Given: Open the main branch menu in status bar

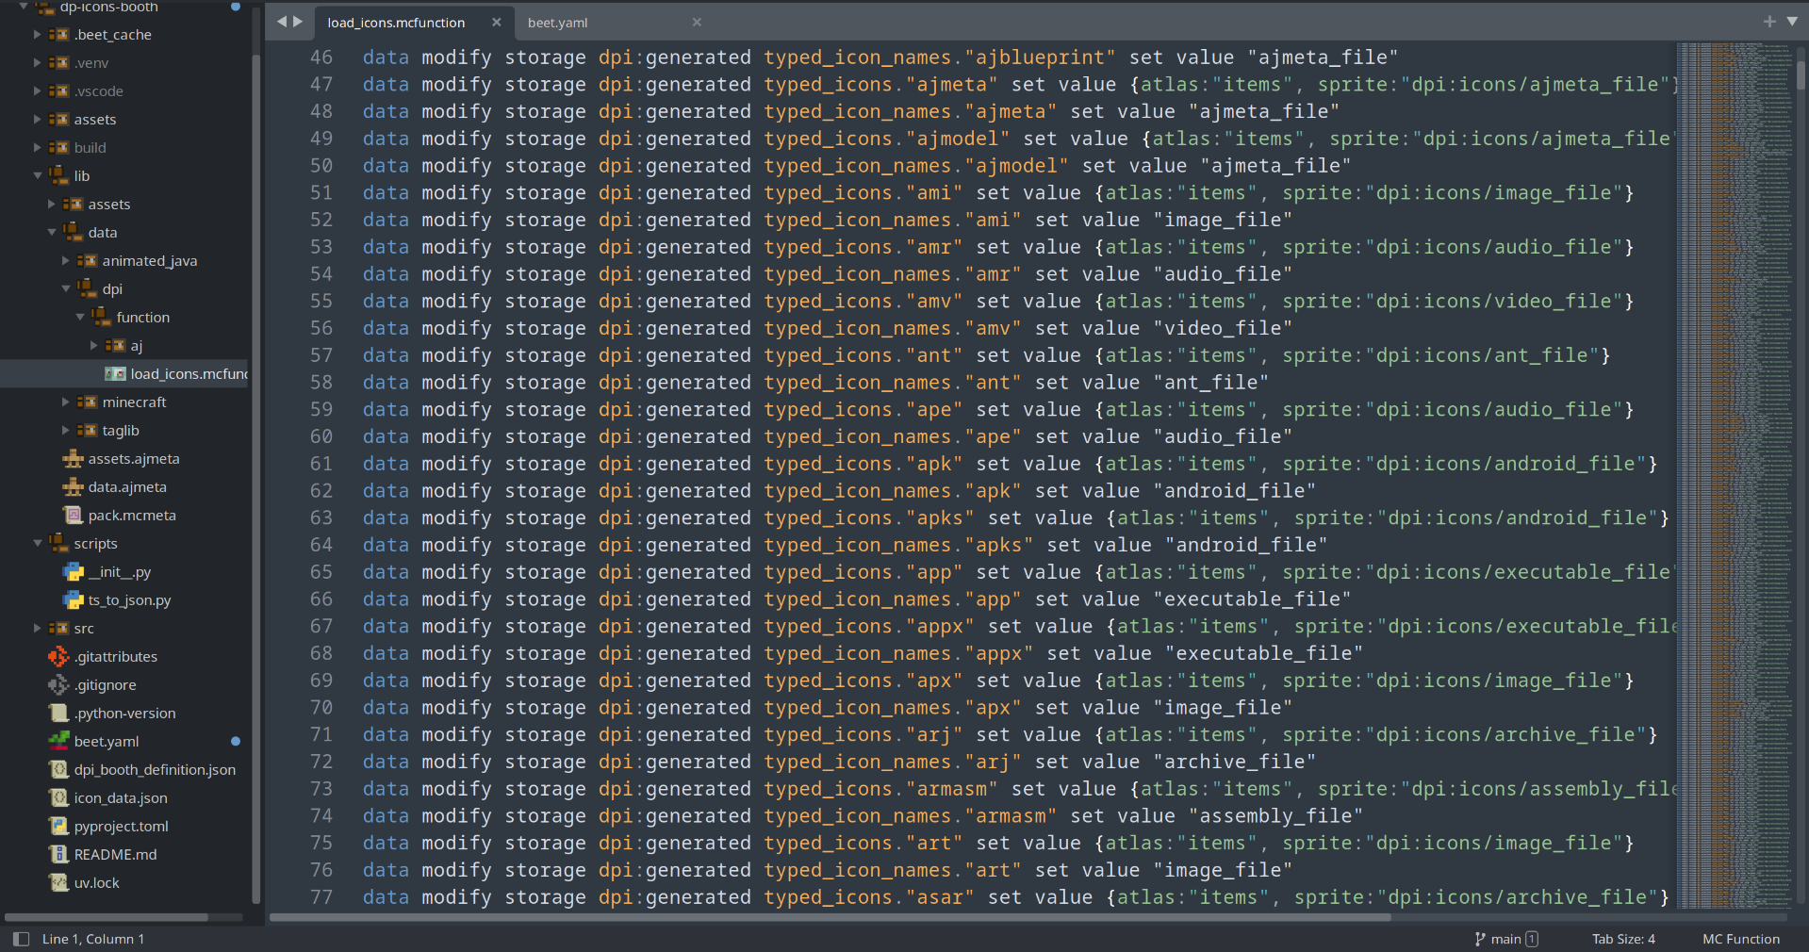Looking at the screenshot, I should pos(1506,939).
